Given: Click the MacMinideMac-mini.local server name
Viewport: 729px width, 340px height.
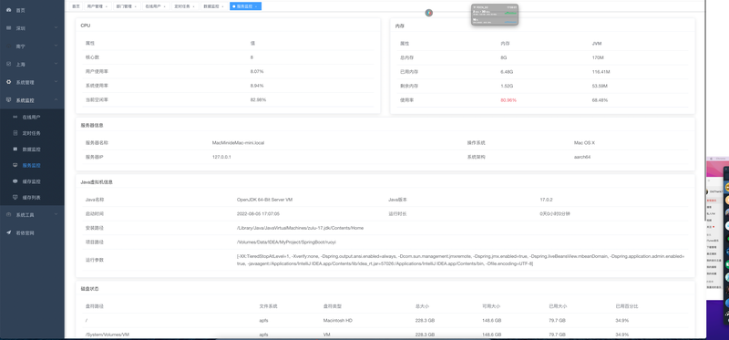Looking at the screenshot, I should click(x=238, y=143).
